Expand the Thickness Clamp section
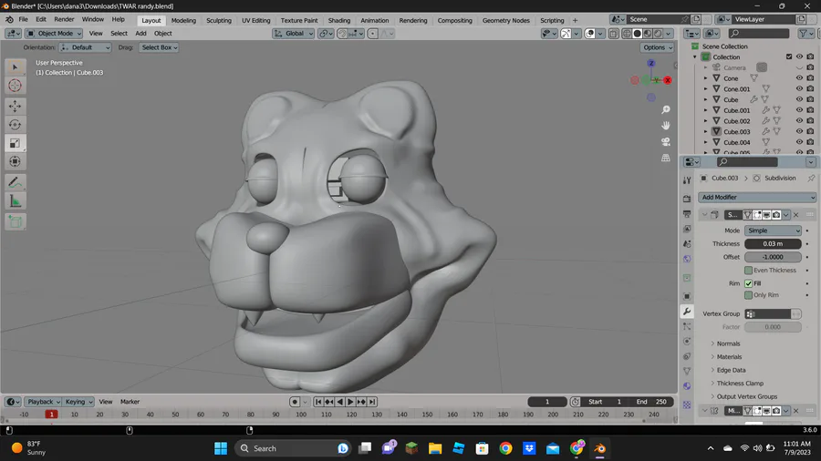The height and width of the screenshot is (461, 821). [x=739, y=384]
